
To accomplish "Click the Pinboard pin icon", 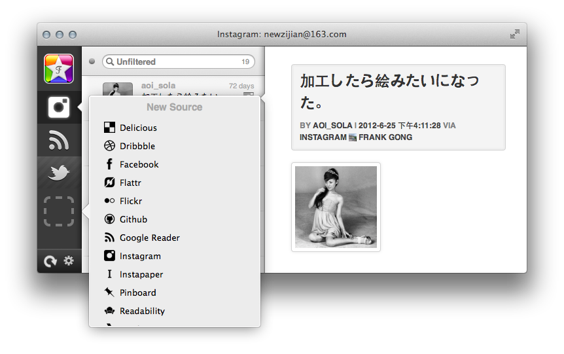I will click(x=109, y=292).
